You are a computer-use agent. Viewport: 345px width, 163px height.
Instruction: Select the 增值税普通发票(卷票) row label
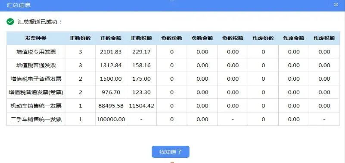pos(36,92)
